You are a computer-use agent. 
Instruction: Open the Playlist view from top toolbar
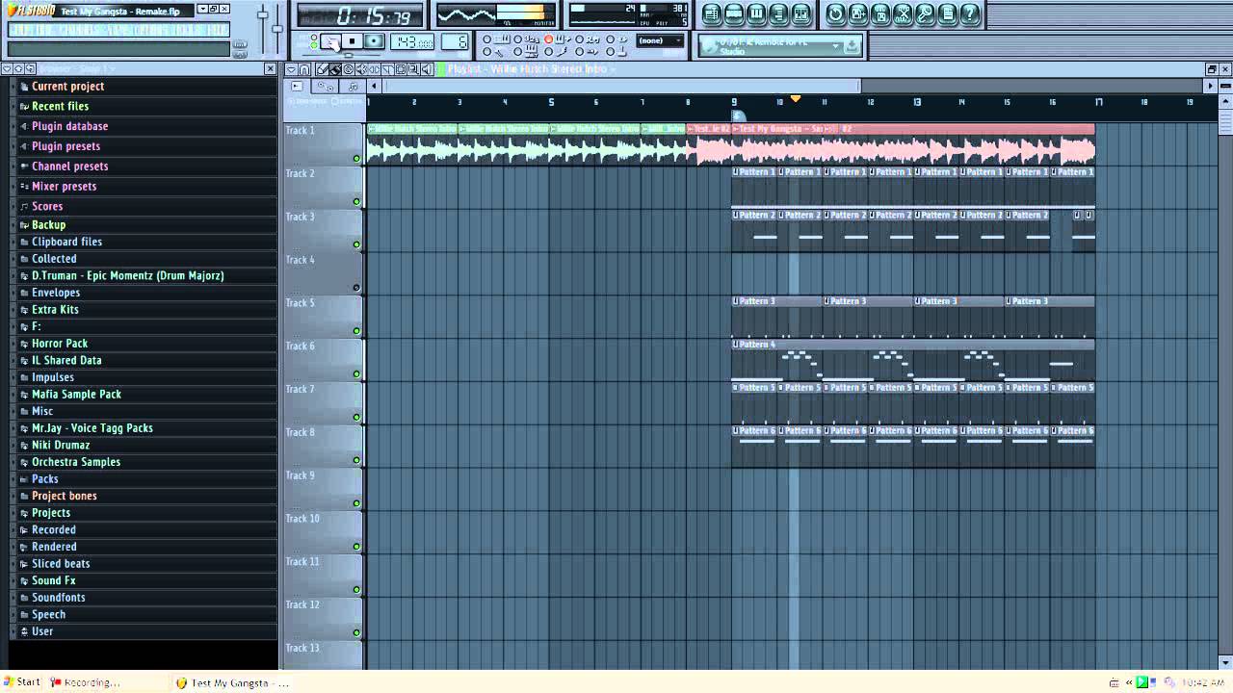coord(712,13)
